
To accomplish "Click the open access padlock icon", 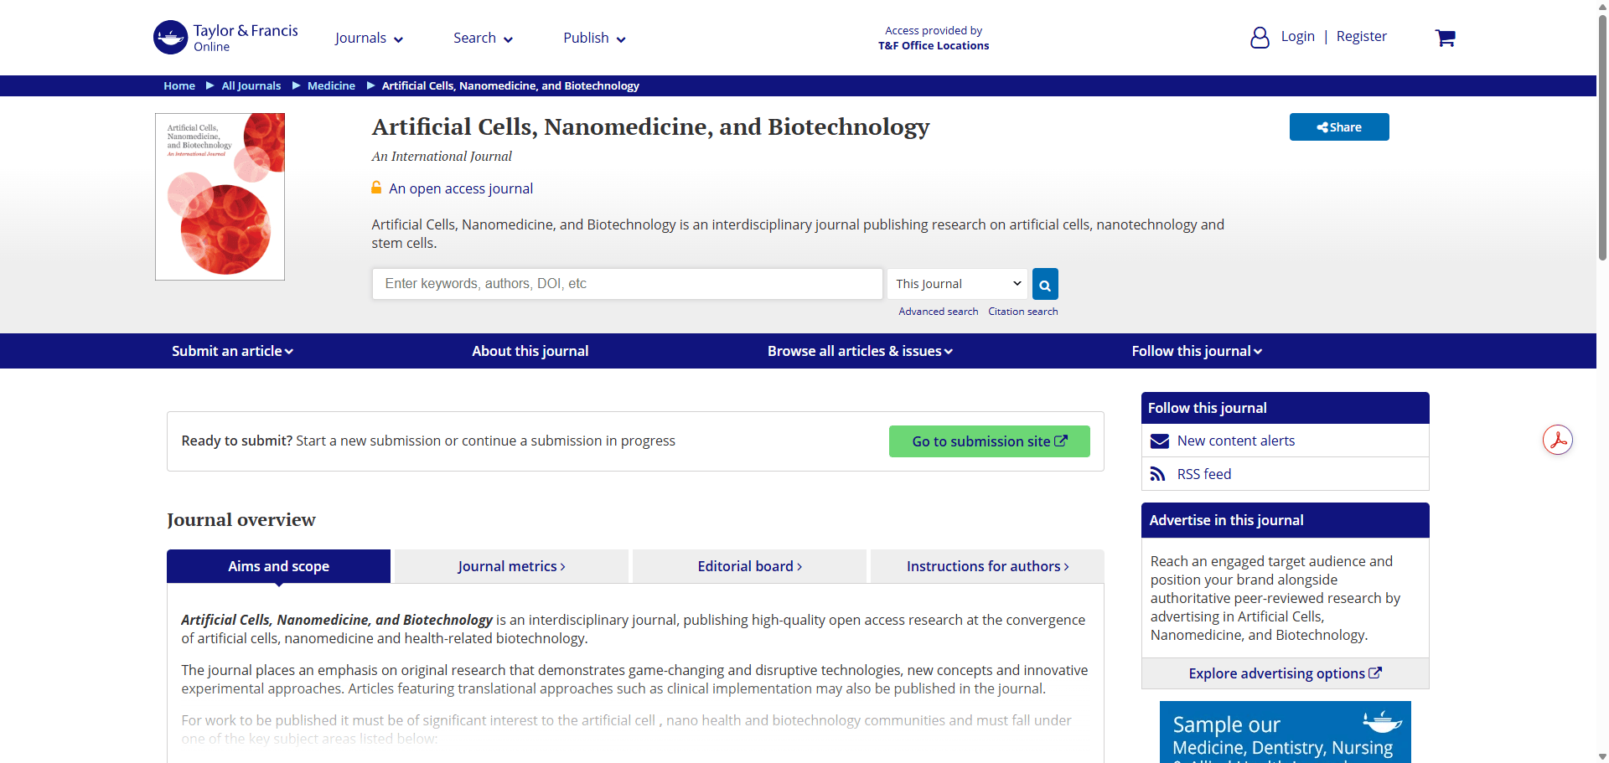I will pyautogui.click(x=377, y=188).
